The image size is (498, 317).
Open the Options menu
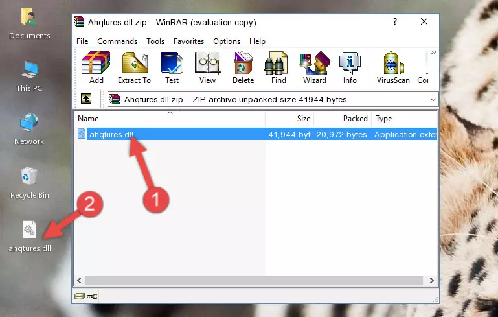(x=227, y=41)
